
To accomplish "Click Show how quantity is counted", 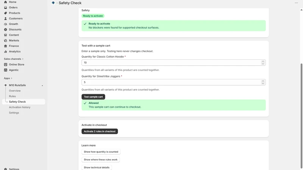I will tap(101, 152).
